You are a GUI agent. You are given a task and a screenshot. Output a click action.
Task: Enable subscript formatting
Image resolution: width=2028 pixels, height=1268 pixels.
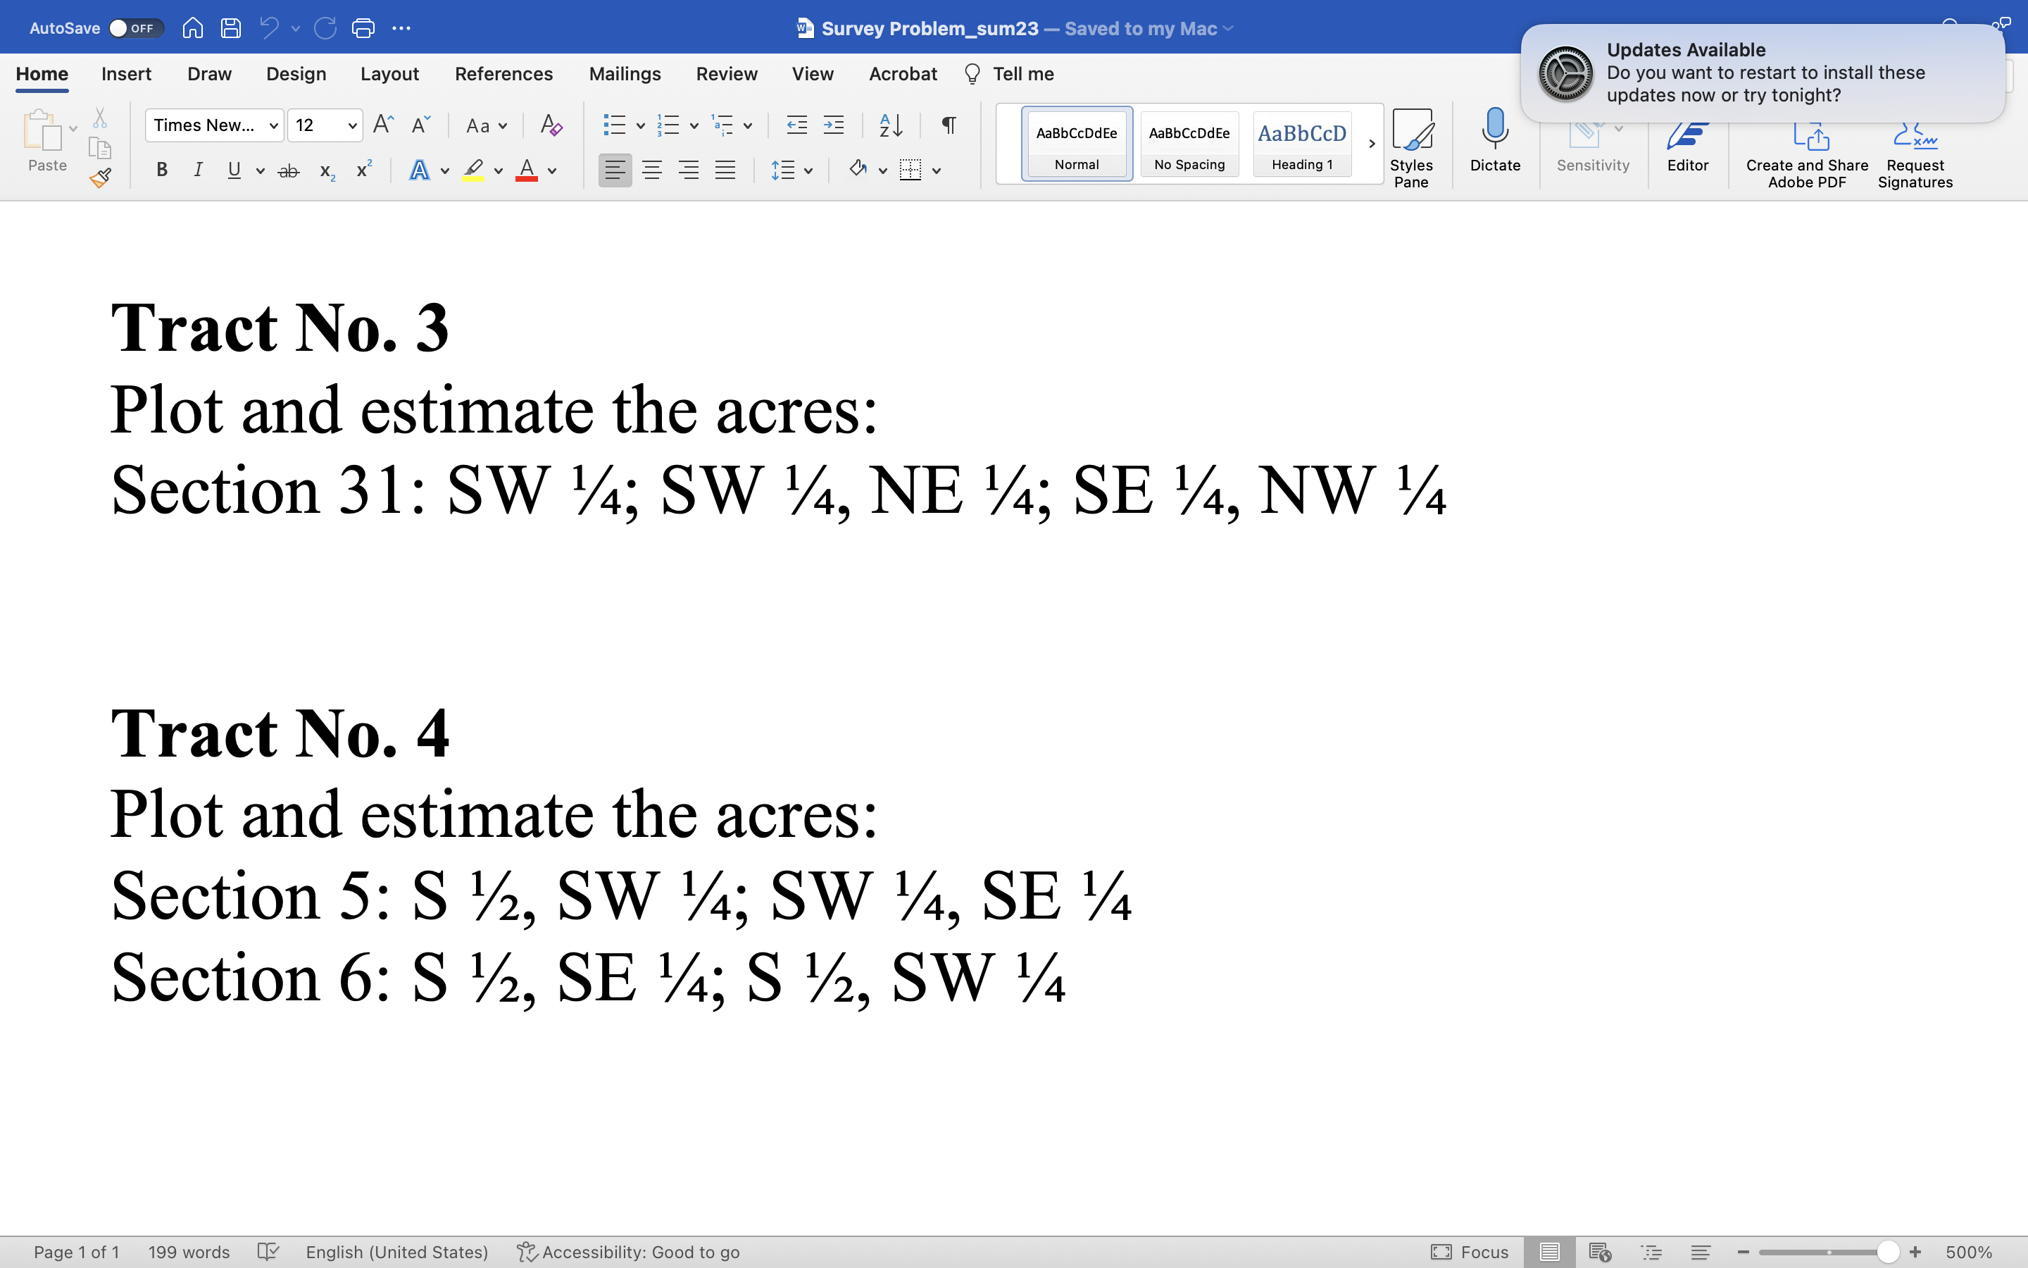(326, 171)
